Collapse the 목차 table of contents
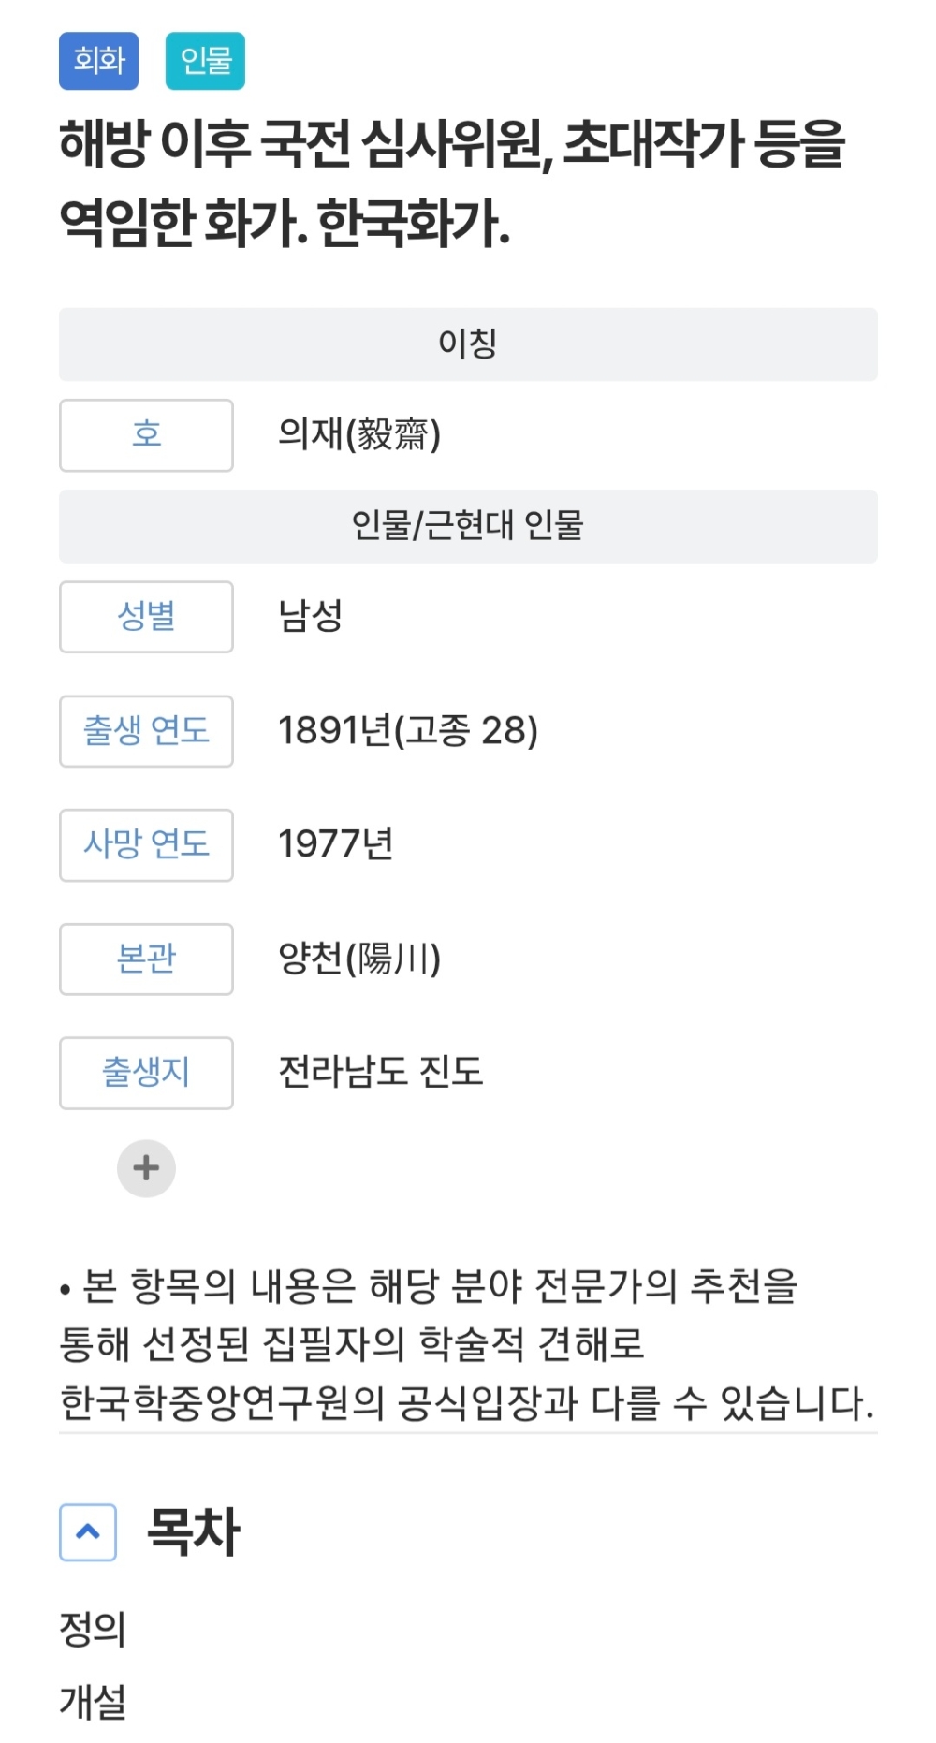 pos(88,1532)
